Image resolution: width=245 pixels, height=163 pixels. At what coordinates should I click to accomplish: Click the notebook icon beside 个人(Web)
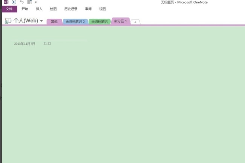tap(8, 21)
